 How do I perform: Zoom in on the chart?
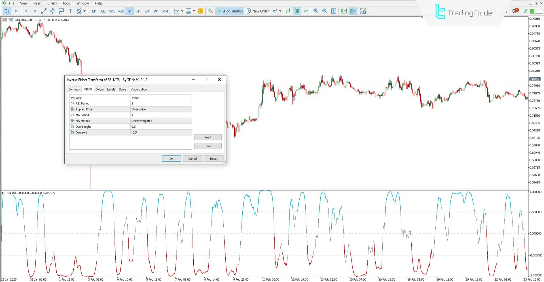click(316, 11)
